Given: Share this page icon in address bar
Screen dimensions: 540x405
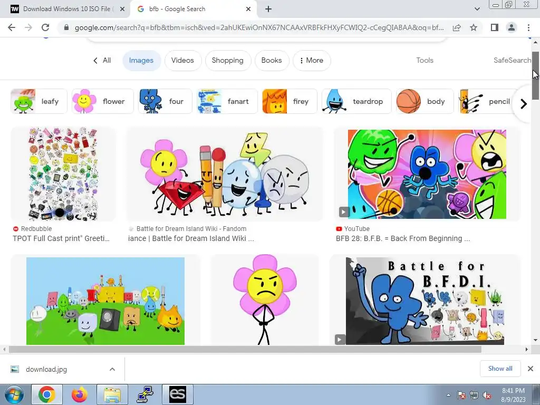Looking at the screenshot, I should coord(457,27).
